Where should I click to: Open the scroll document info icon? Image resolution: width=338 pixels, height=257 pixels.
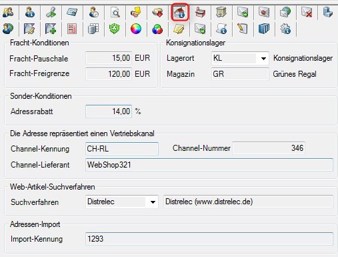221,29
